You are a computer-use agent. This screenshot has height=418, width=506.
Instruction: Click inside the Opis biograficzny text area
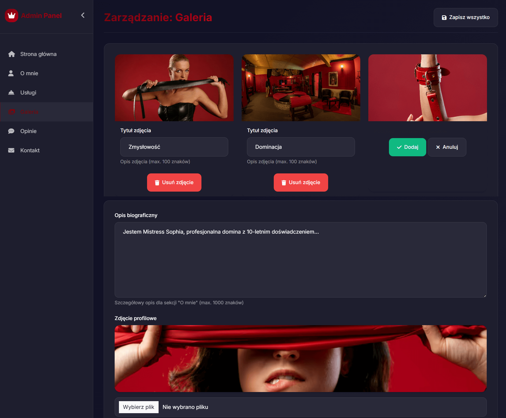point(300,260)
